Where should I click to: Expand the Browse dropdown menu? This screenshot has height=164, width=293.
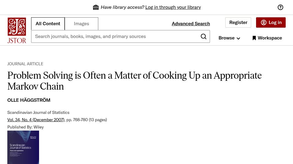click(x=229, y=38)
